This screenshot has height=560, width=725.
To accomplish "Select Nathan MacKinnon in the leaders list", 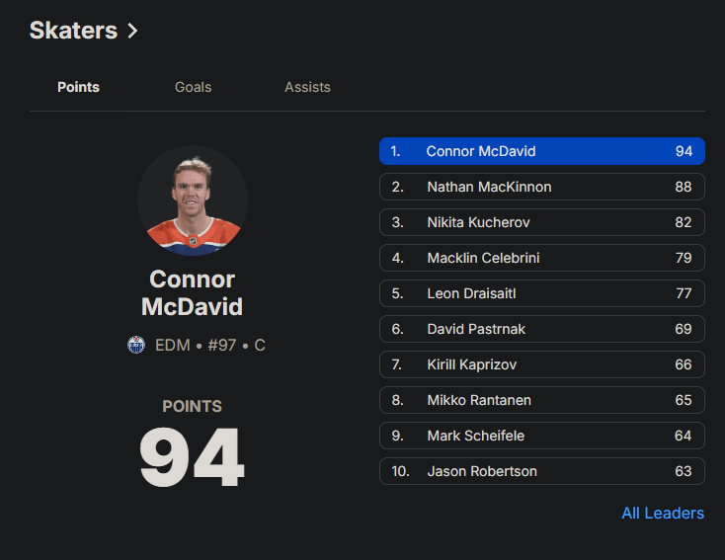I will 541,187.
